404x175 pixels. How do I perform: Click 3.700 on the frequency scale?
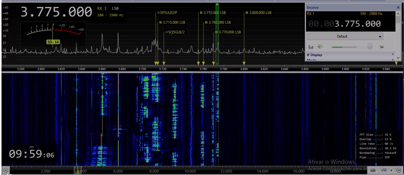click(142, 69)
